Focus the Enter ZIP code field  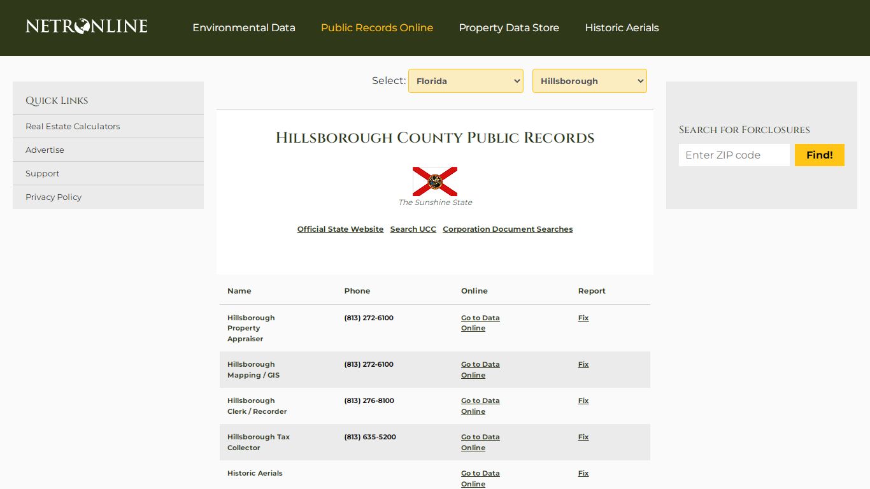point(734,155)
